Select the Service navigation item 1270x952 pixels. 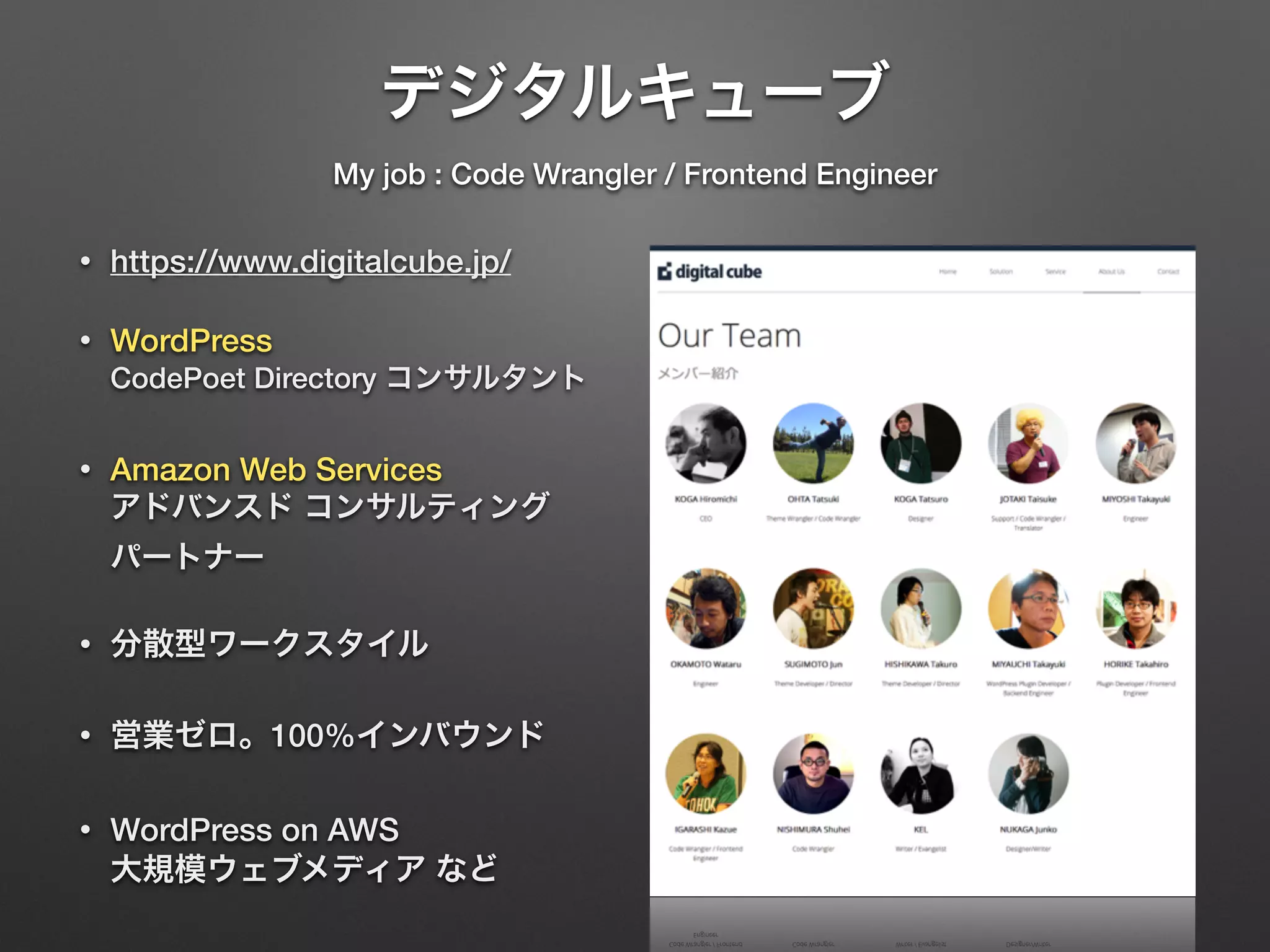click(x=1055, y=271)
